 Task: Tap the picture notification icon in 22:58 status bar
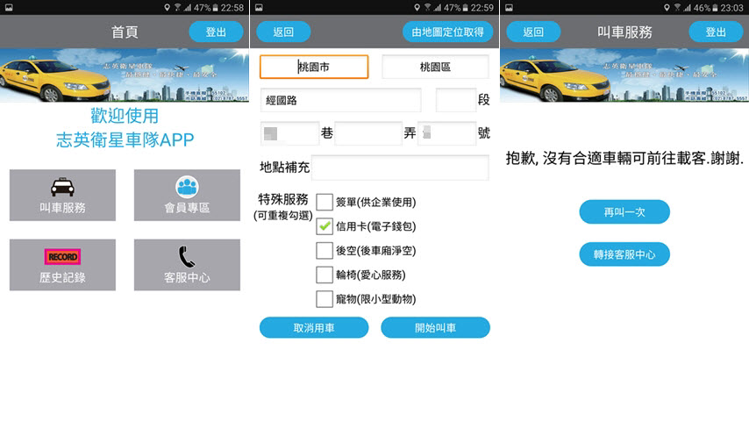[x=9, y=8]
